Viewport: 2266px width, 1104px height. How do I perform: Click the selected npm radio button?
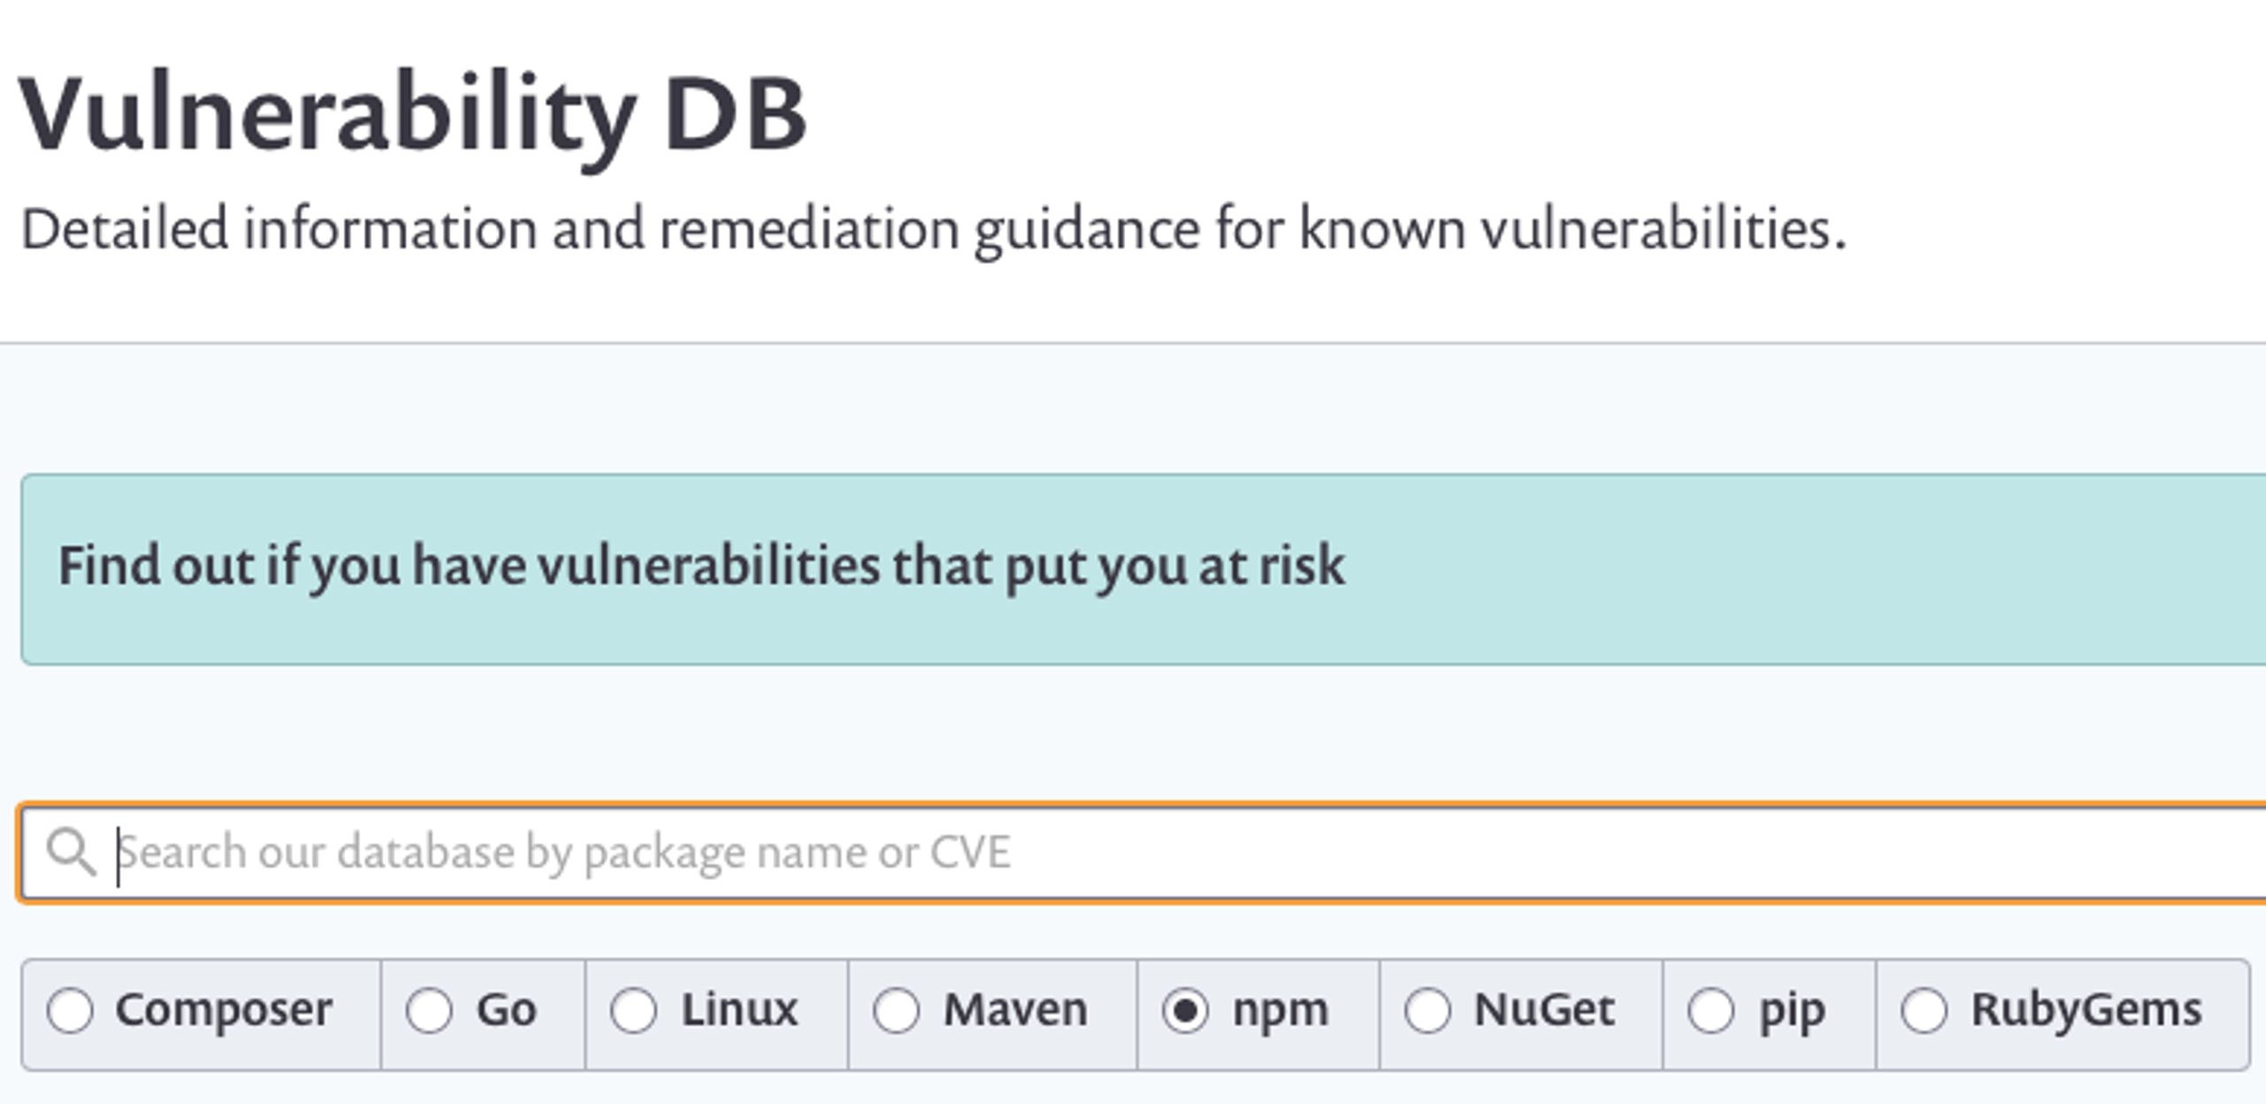click(1186, 1010)
